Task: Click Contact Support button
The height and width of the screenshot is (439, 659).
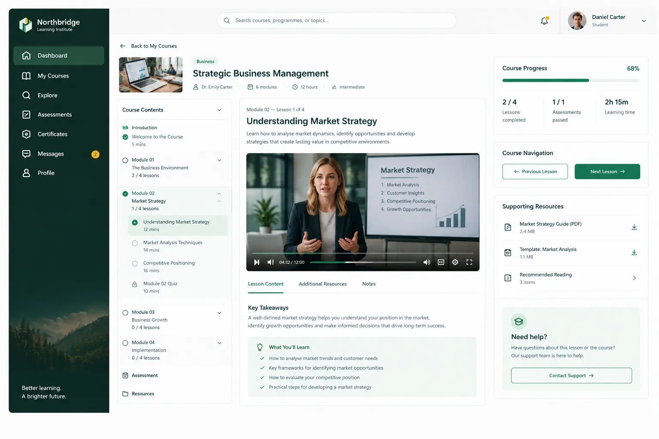Action: pyautogui.click(x=571, y=376)
